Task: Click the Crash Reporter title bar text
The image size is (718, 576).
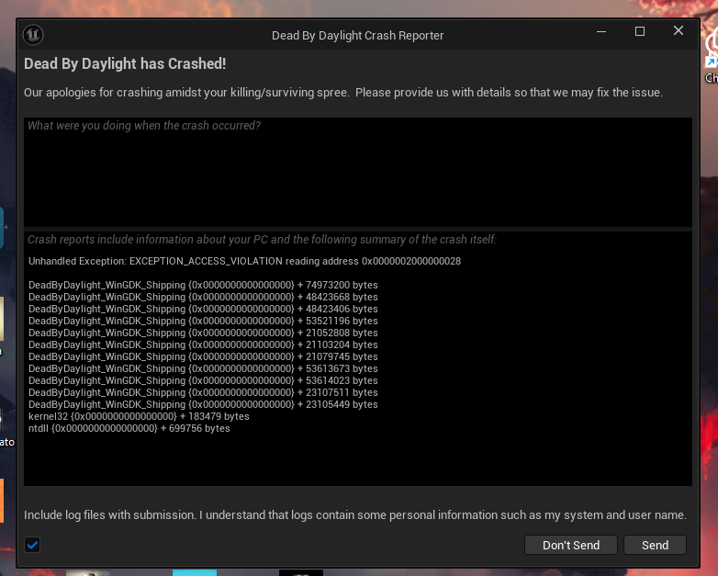Action: coord(358,36)
